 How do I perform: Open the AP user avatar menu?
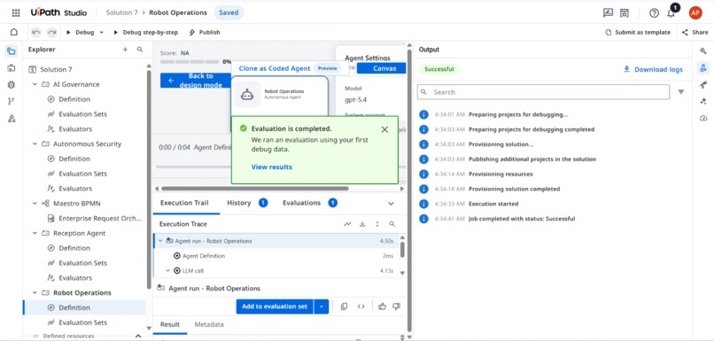point(695,12)
